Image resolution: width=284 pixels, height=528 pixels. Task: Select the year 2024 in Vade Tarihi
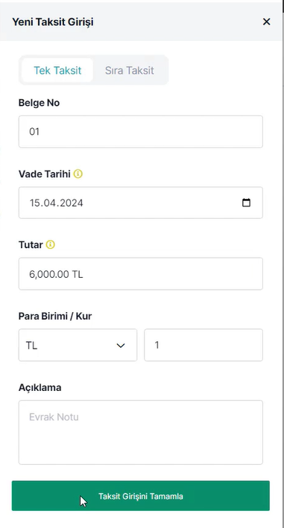click(x=69, y=203)
